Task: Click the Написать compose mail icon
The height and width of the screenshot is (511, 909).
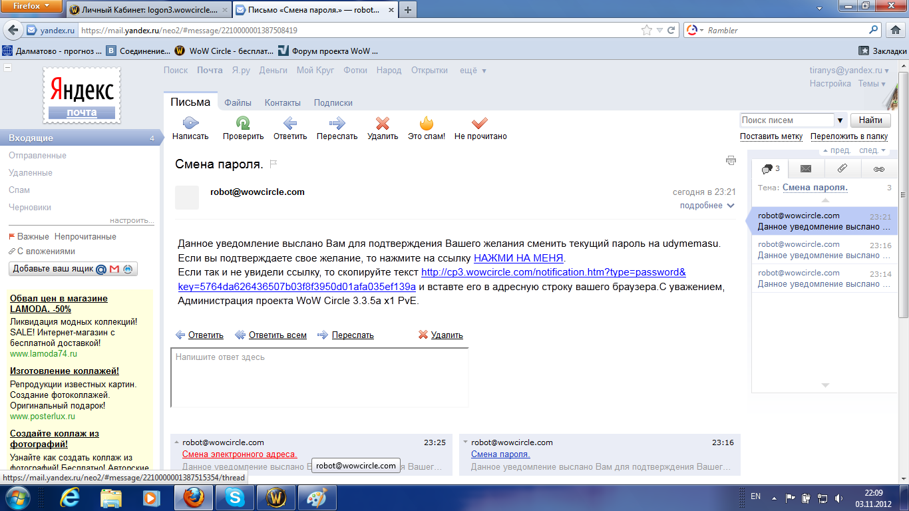Action: coord(190,123)
